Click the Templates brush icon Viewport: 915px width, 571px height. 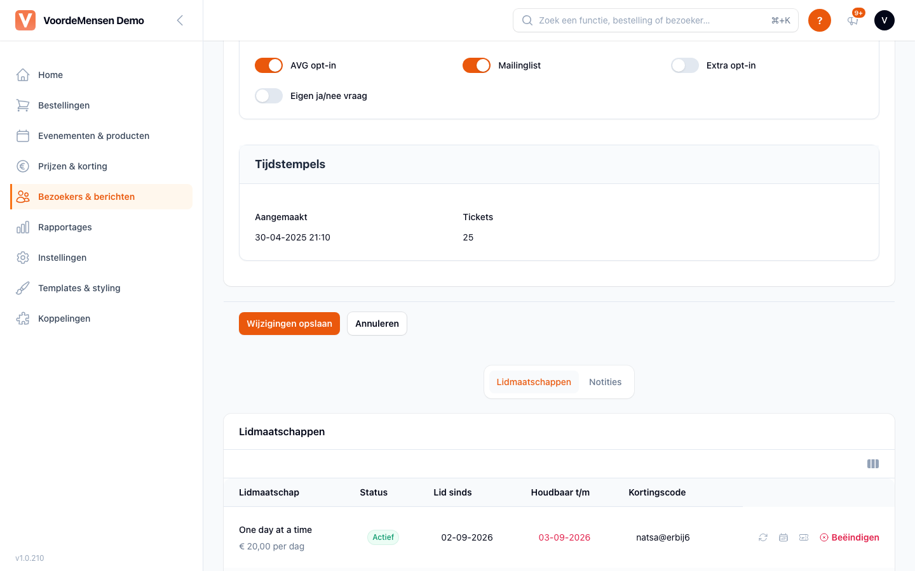[23, 288]
